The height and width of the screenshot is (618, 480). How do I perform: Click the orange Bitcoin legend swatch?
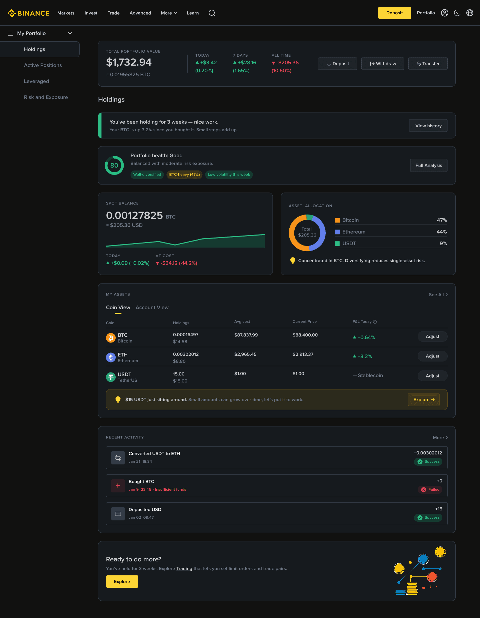tap(337, 220)
